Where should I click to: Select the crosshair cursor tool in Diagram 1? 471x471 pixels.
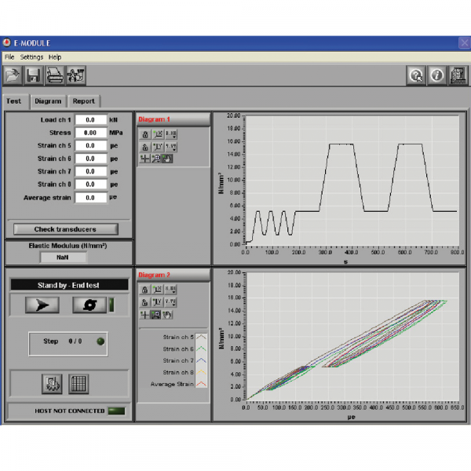144,159
